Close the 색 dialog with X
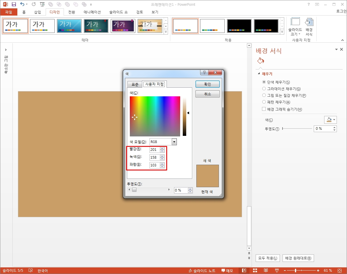347x274 pixels. click(x=215, y=73)
